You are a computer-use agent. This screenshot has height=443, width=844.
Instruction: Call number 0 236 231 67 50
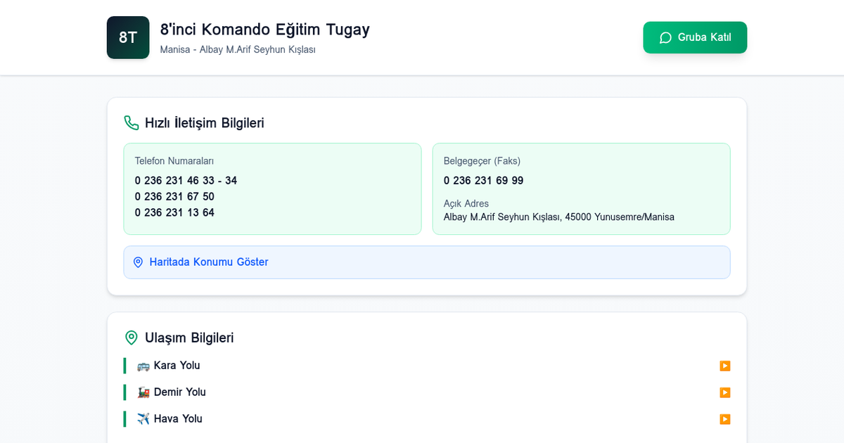click(174, 196)
